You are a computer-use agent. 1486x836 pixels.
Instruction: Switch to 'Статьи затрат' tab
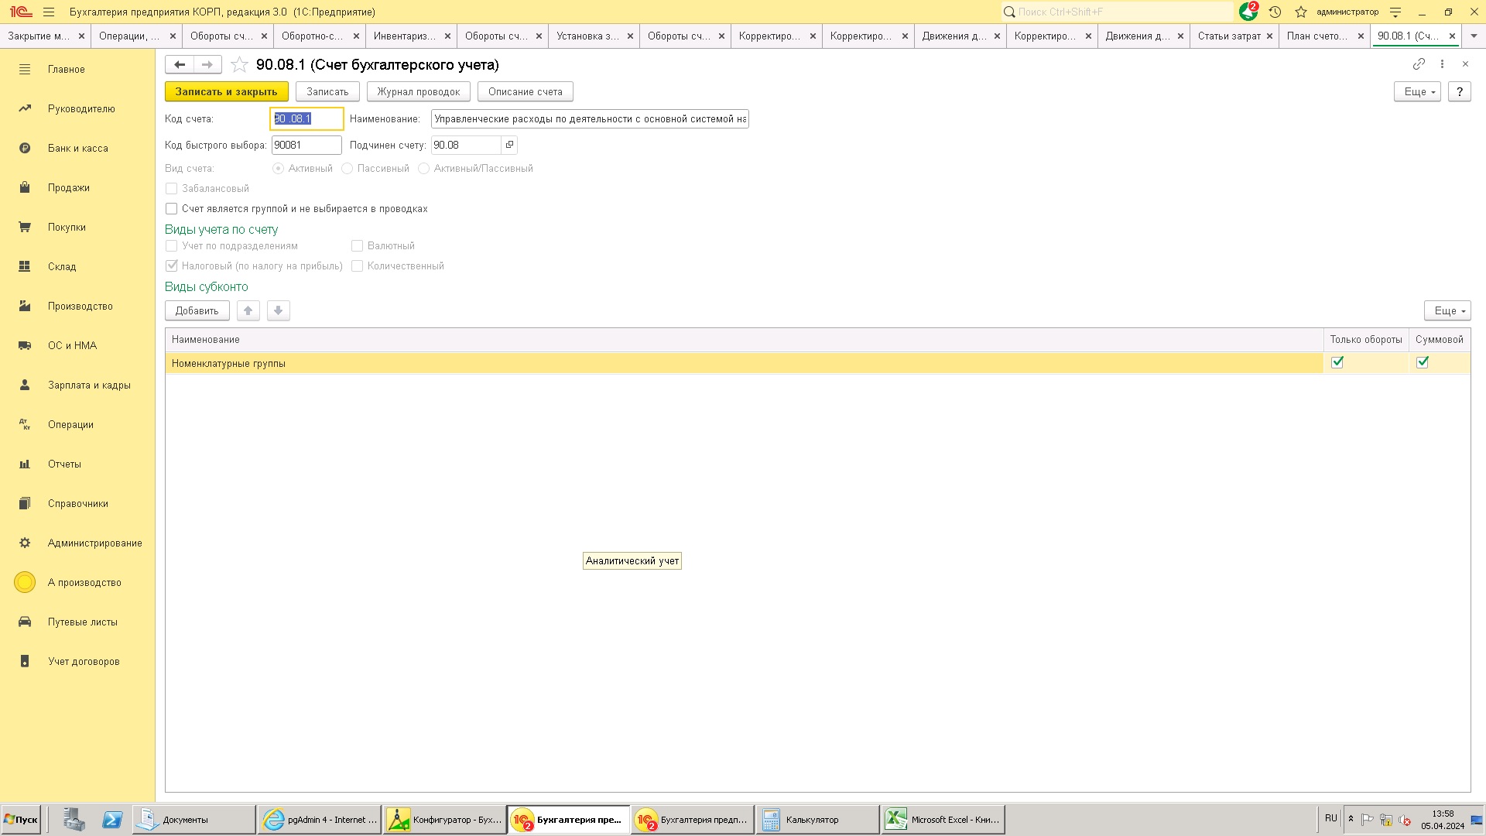click(1228, 36)
